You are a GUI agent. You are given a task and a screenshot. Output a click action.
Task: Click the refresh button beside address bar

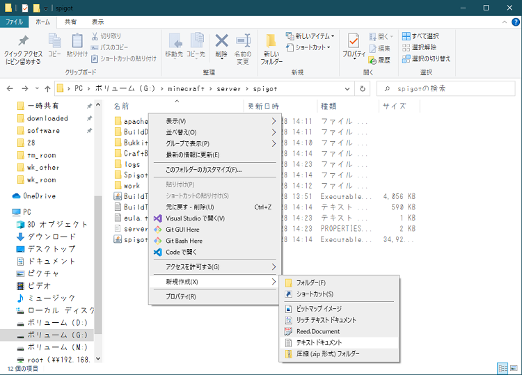coord(363,88)
